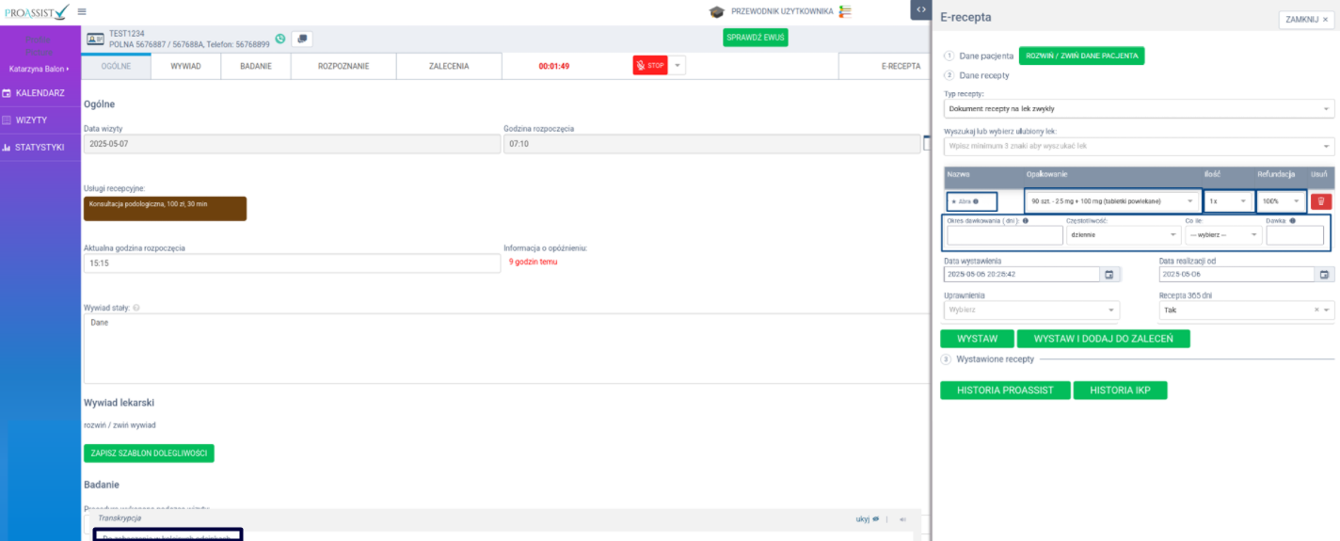Viewport: 1340px width, 541px height.
Task: Open Kalendarz in the left sidebar
Action: [40, 93]
